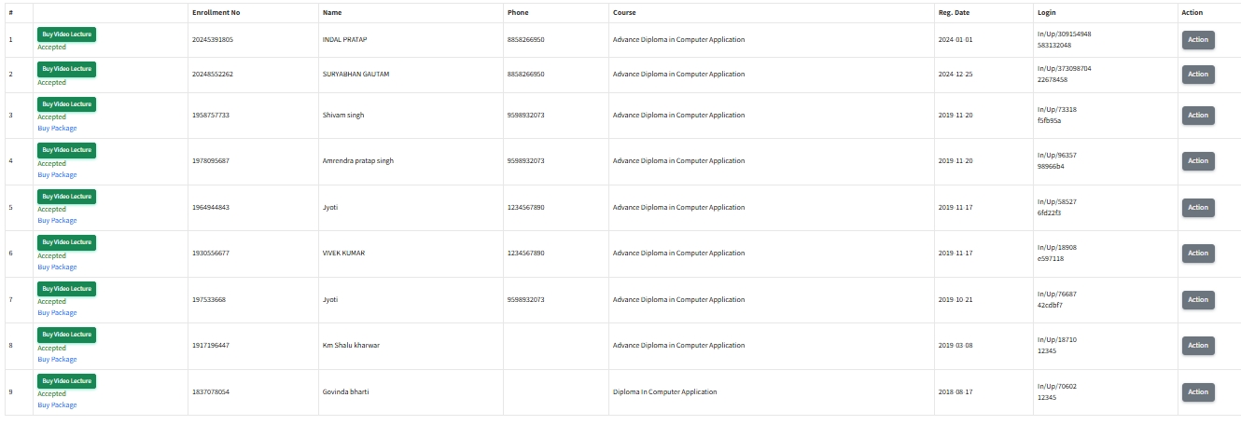Open Action menu for Shivam singh
The width and height of the screenshot is (1241, 425).
(x=1198, y=115)
